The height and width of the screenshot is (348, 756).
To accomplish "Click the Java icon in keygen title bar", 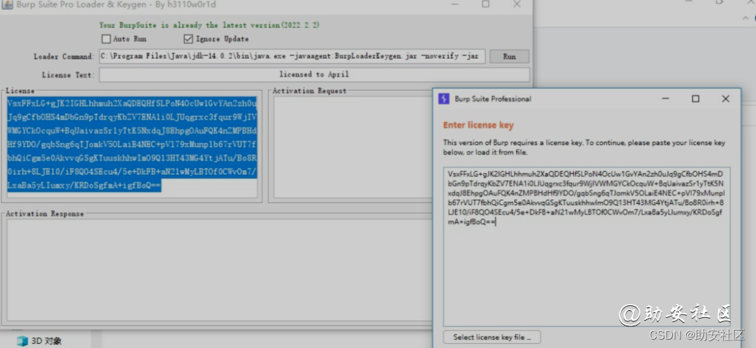I will click(7, 4).
